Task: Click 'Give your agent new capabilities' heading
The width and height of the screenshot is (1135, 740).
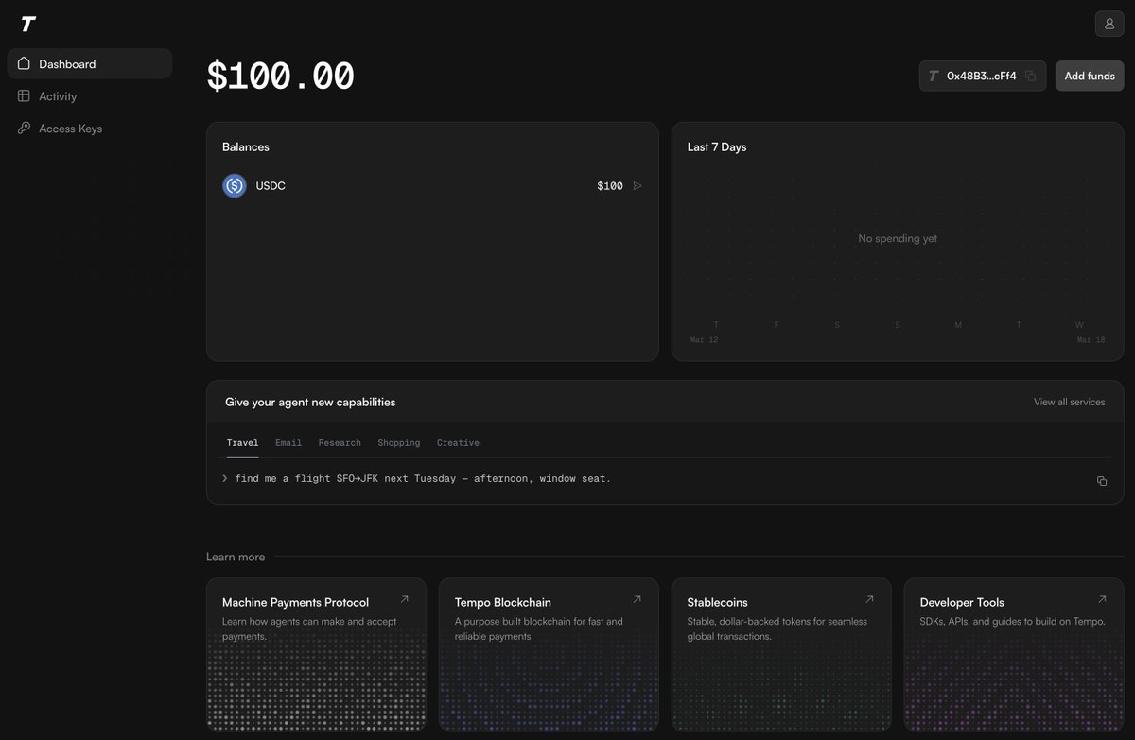Action: (310, 402)
